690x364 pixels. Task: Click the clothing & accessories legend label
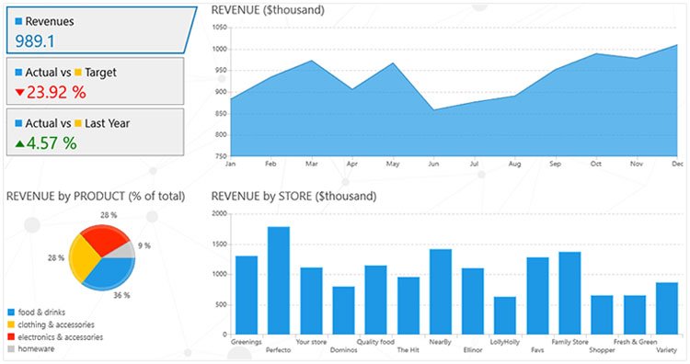tap(56, 324)
